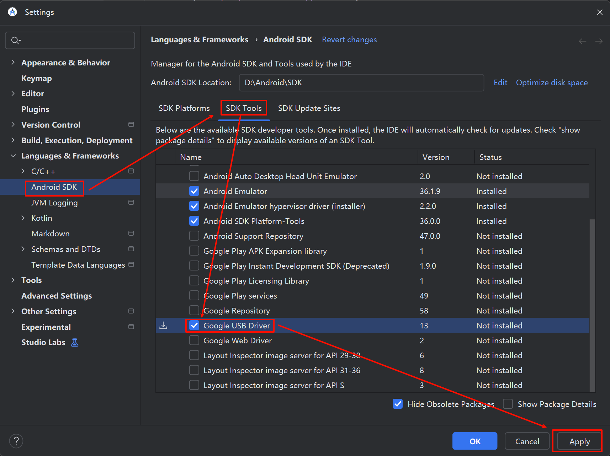The width and height of the screenshot is (610, 456).
Task: Click the download icon beside Google USB Driver
Action: click(163, 325)
